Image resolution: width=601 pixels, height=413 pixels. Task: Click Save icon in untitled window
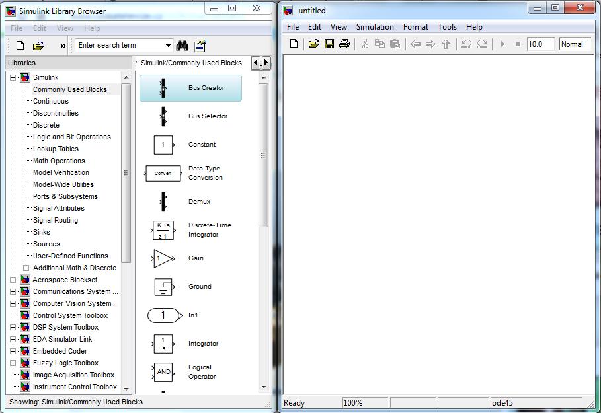pos(329,44)
